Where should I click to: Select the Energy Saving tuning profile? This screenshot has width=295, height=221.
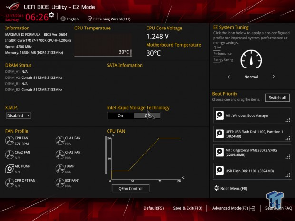tap(223, 60)
